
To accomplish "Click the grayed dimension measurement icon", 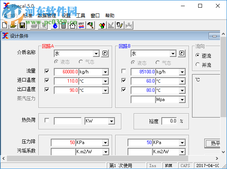I will 129,25.
